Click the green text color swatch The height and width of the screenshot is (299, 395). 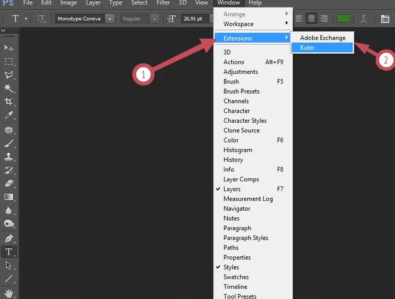[x=343, y=18]
